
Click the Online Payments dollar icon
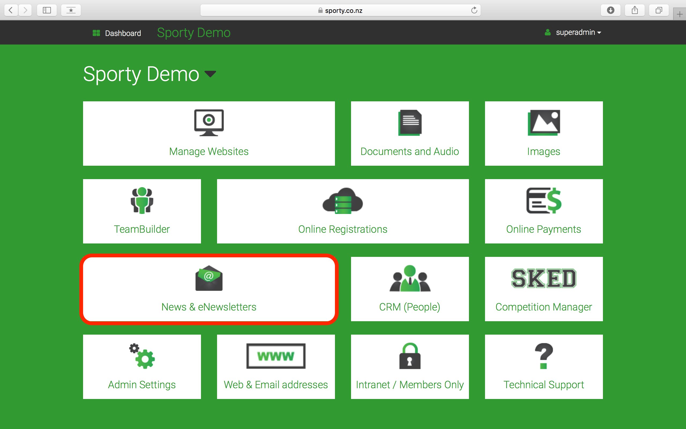544,200
